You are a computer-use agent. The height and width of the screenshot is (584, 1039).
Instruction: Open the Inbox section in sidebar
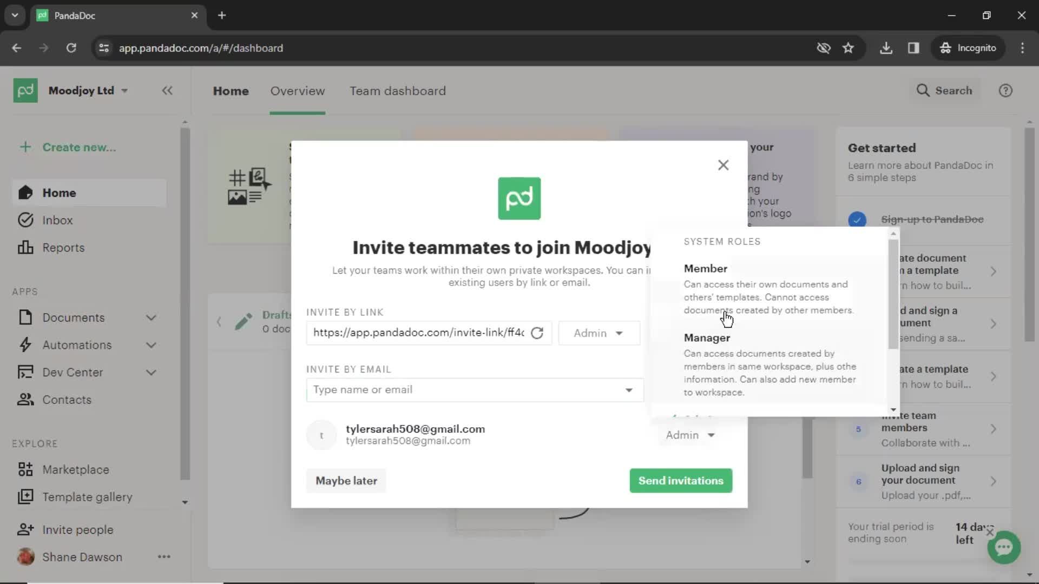pos(57,220)
